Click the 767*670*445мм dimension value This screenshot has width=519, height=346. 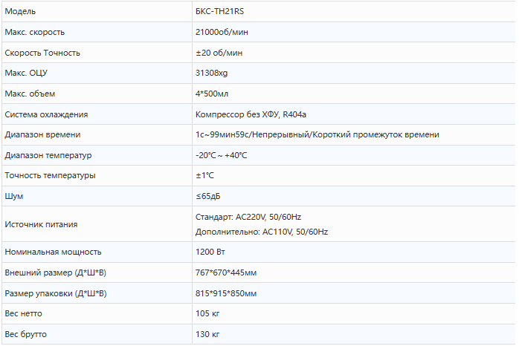point(225,273)
